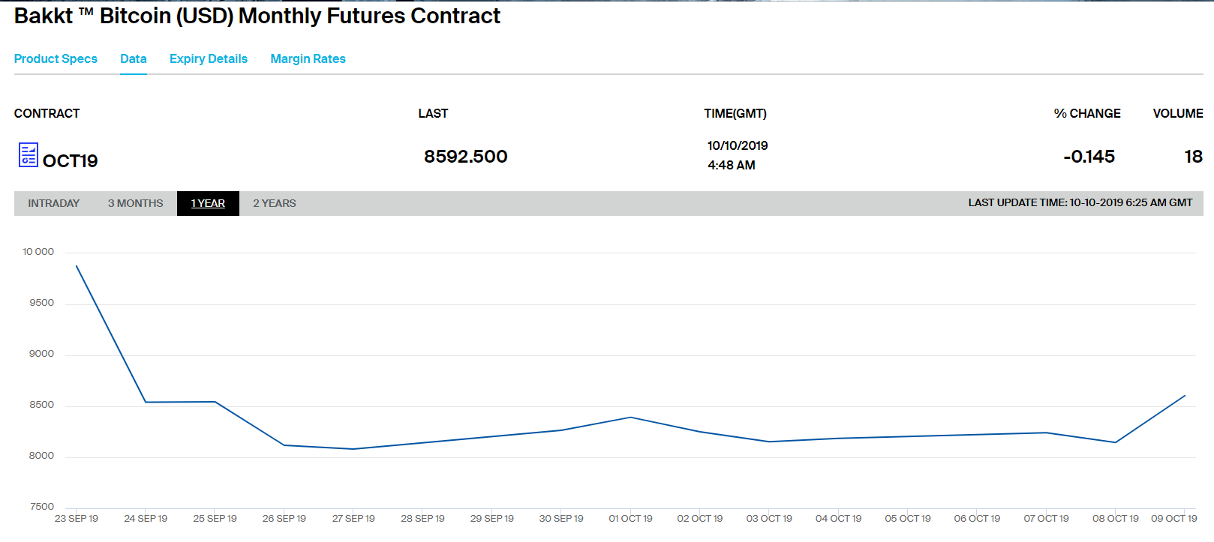The width and height of the screenshot is (1214, 542).
Task: Switch to the Data tab
Action: (x=134, y=58)
